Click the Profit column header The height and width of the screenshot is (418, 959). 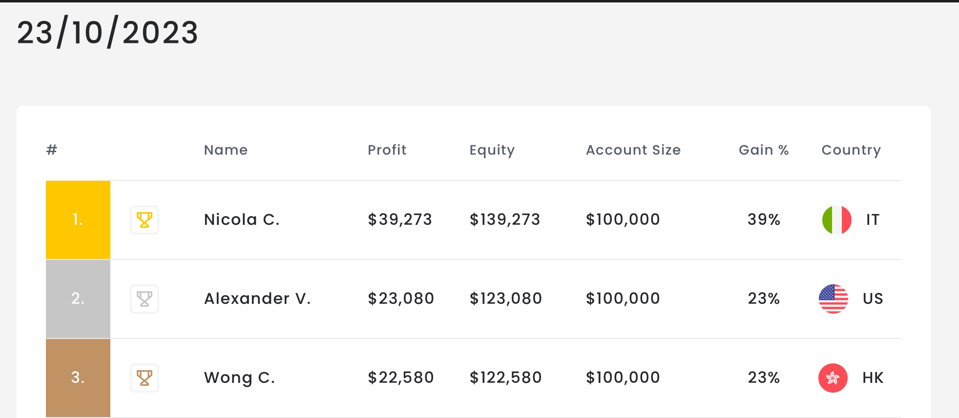(387, 150)
